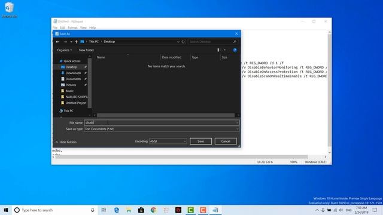
Task: Open Notepad Help menu
Action: point(92,27)
